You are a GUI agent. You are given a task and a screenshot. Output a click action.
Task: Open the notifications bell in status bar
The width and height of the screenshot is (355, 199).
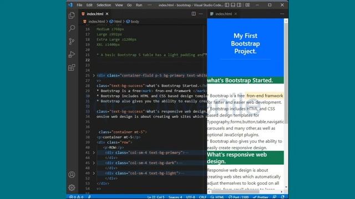click(x=283, y=197)
